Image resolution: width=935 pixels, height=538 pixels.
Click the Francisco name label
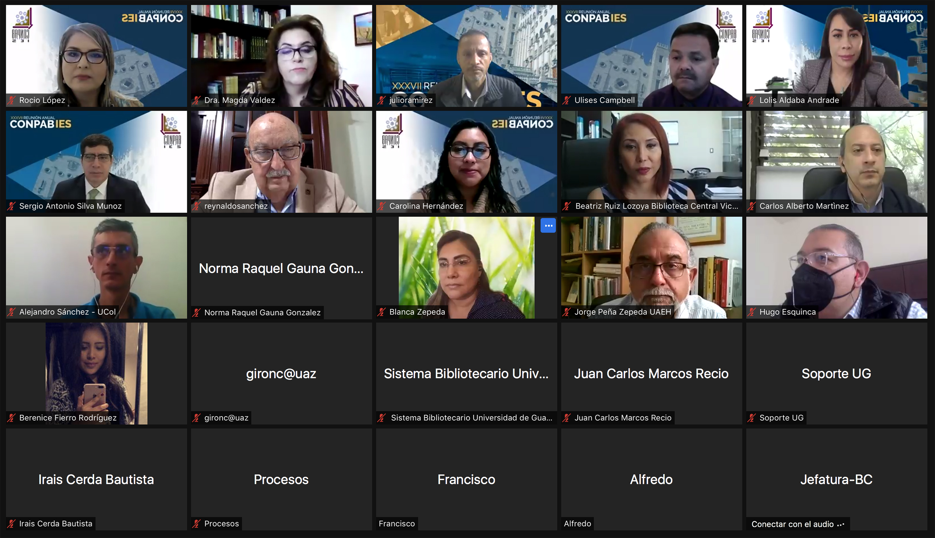coord(397,524)
